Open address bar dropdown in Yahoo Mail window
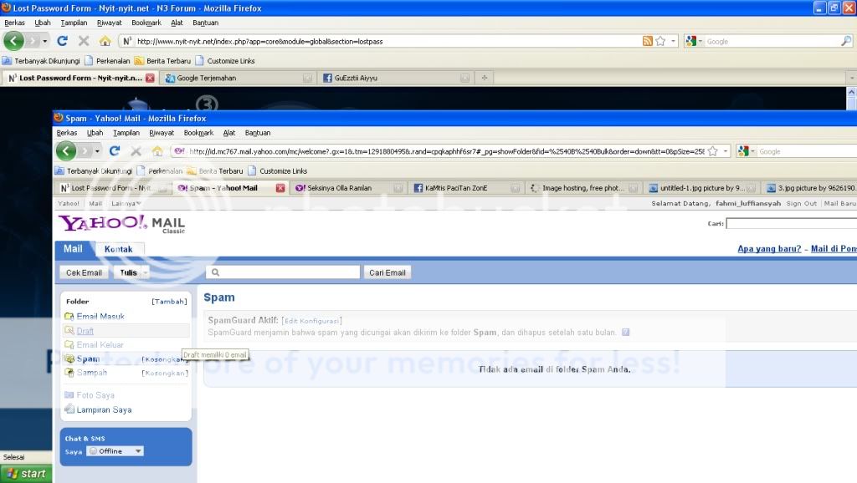The height and width of the screenshot is (483, 857). pos(726,151)
